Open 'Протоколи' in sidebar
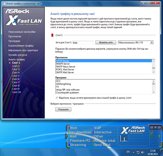The width and height of the screenshot is (163, 156). point(15,37)
